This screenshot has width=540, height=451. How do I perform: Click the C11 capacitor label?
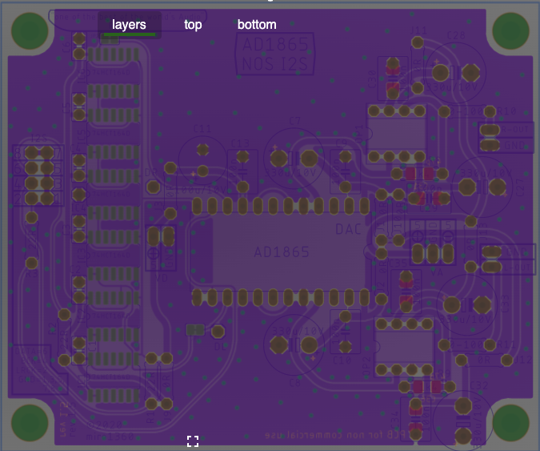tap(202, 129)
